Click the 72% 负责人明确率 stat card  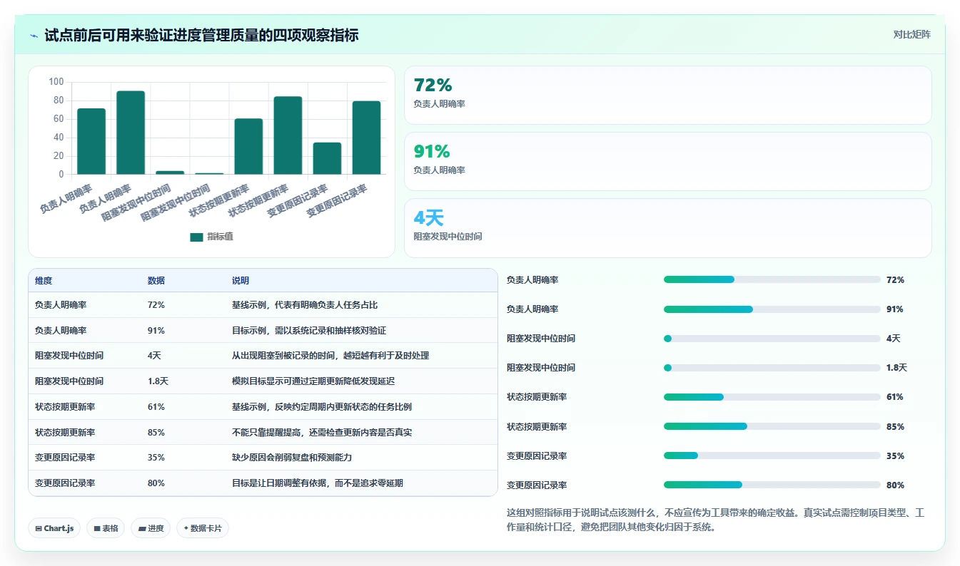click(667, 95)
